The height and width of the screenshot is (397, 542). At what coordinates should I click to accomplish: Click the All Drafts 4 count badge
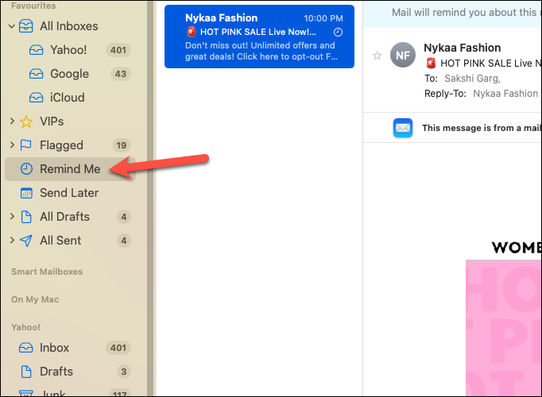point(124,217)
